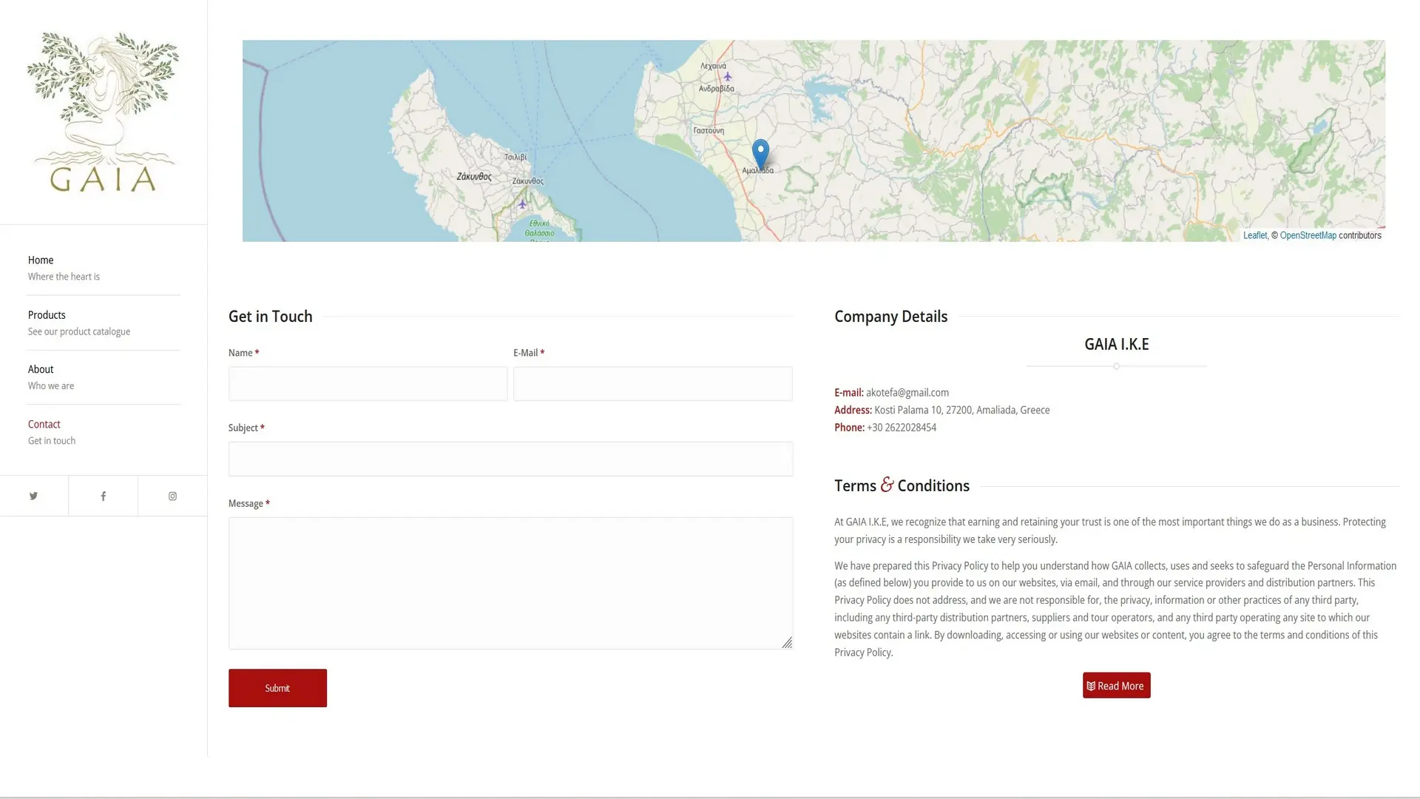Open the Facebook social icon
The height and width of the screenshot is (799, 1420).
pyautogui.click(x=104, y=496)
